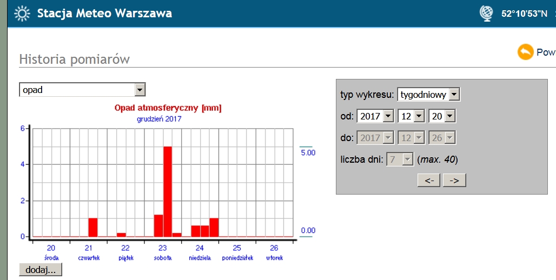This screenshot has height=280, width=556.
Task: Click the 'dodaj...' button below the chart
Action: click(x=41, y=269)
